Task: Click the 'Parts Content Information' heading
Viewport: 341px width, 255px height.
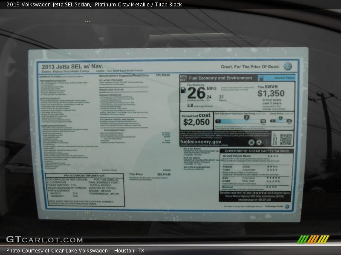Action: pos(84,176)
